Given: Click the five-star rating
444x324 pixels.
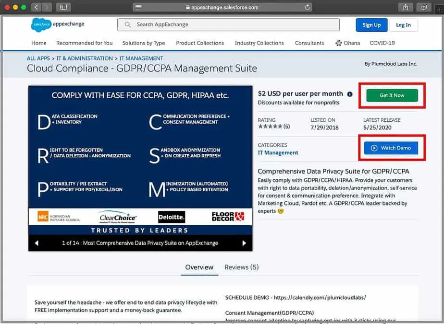Looking at the screenshot, I should pos(270,127).
